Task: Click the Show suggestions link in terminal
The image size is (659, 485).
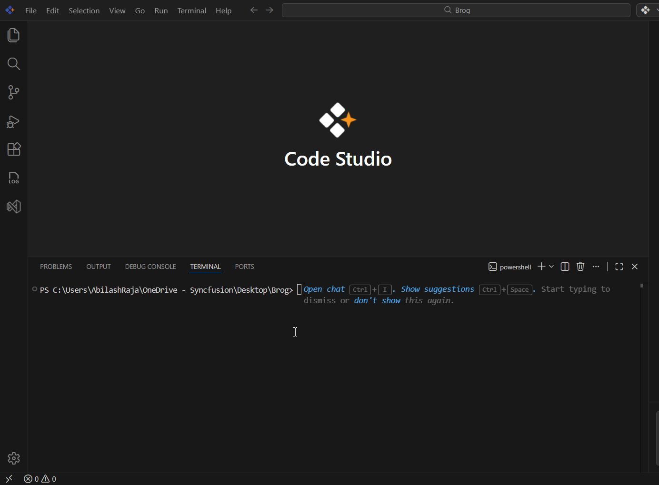Action: coord(438,289)
